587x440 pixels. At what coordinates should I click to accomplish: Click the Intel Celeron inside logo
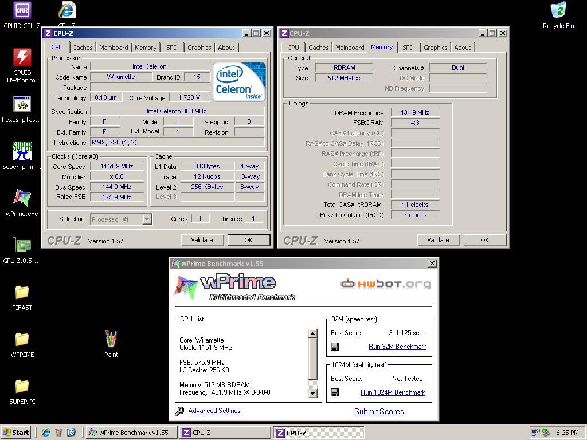coord(239,81)
